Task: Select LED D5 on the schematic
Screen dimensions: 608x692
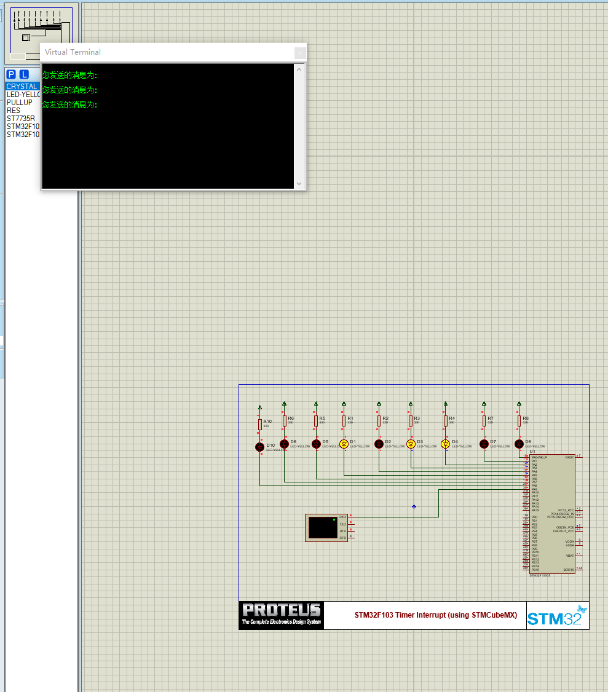Action: pos(316,444)
